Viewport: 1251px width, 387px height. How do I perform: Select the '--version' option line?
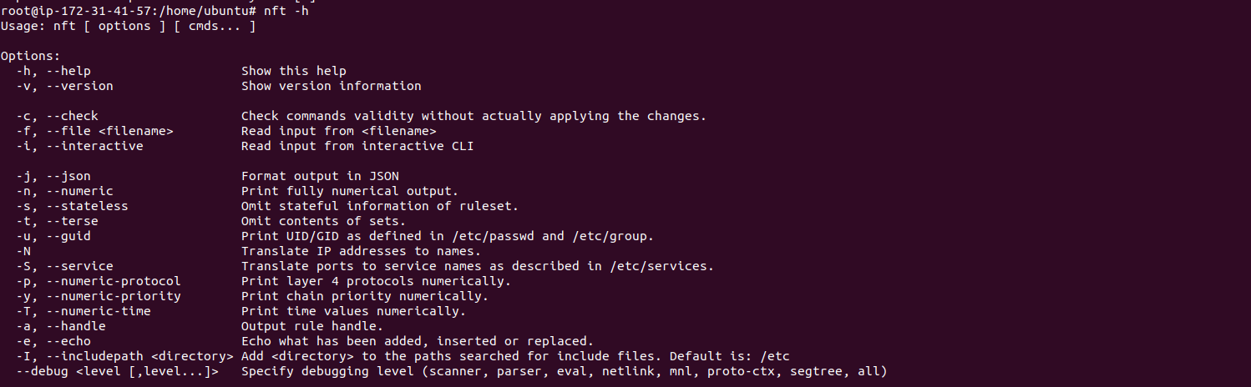tap(219, 86)
